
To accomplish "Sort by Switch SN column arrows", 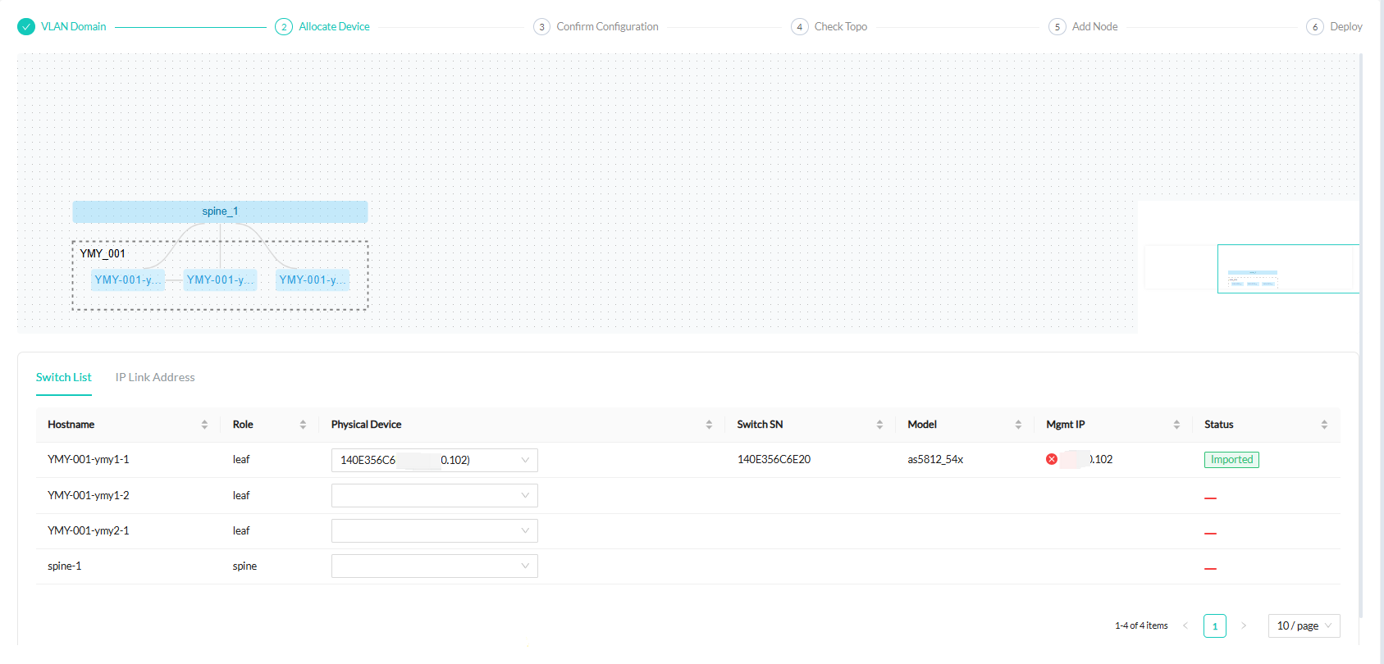I will click(879, 425).
